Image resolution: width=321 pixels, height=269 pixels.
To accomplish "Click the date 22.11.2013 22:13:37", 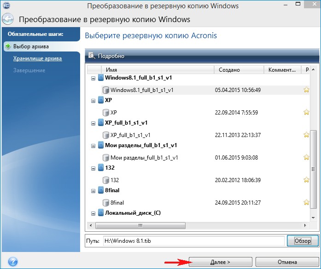I will click(238, 135).
